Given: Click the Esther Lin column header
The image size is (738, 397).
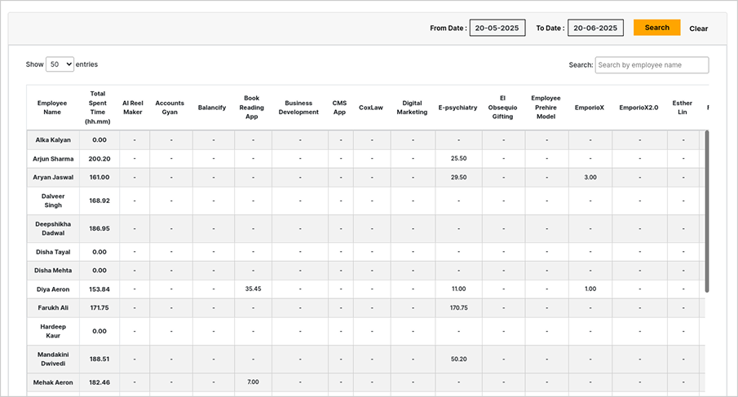Looking at the screenshot, I should tap(682, 108).
